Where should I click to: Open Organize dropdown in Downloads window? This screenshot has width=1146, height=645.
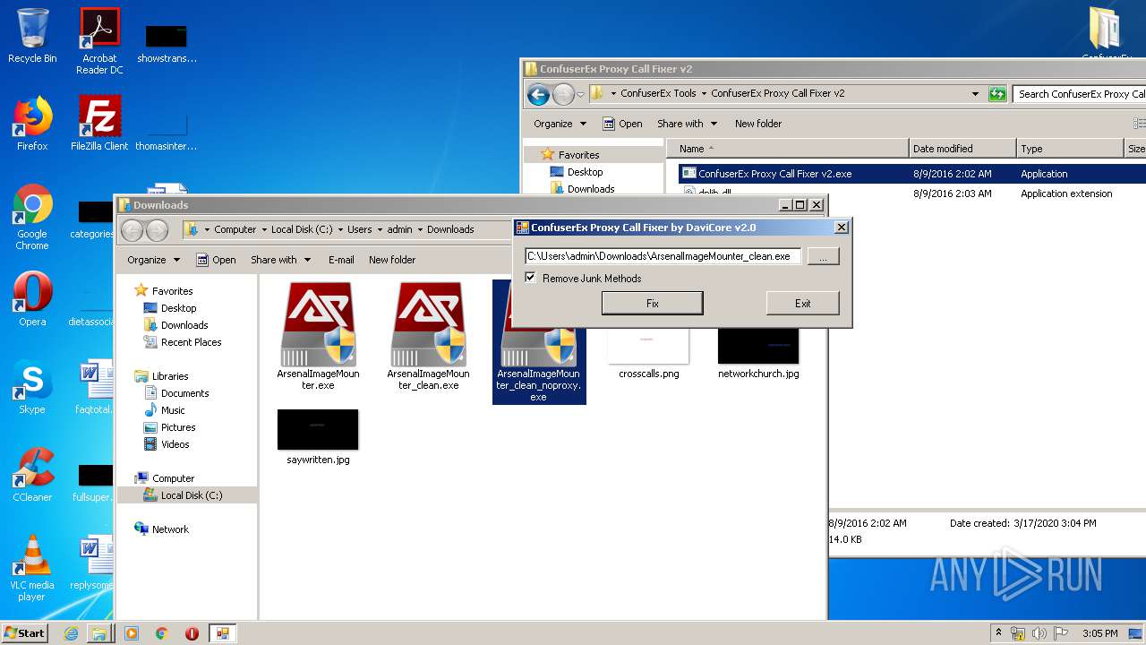(153, 260)
